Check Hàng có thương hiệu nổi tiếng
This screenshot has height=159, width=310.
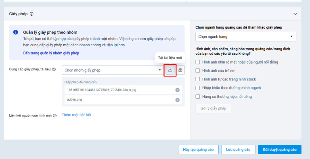pyautogui.click(x=198, y=97)
